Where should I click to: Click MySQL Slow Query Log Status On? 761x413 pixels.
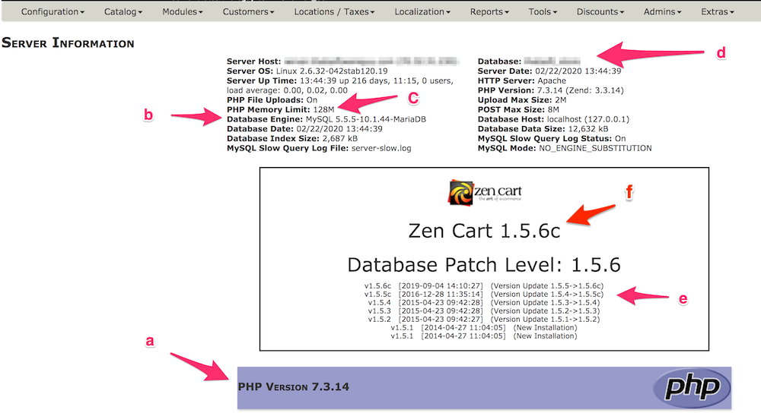(552, 139)
